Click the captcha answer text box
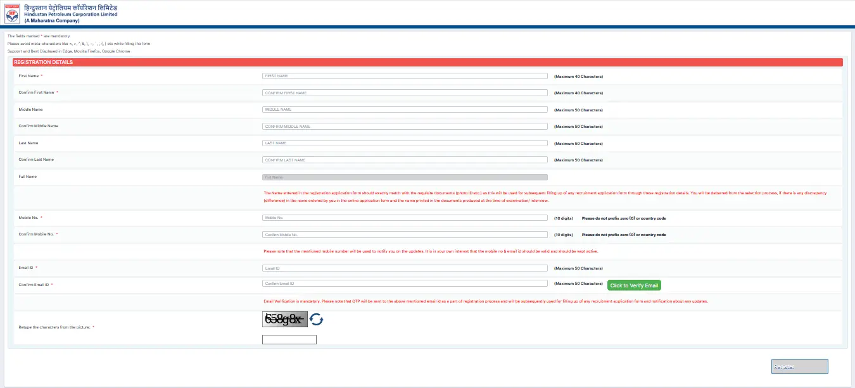 (289, 340)
